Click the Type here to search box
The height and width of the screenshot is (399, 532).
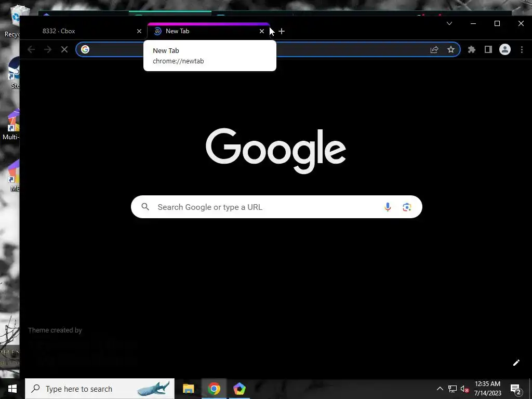(x=100, y=389)
